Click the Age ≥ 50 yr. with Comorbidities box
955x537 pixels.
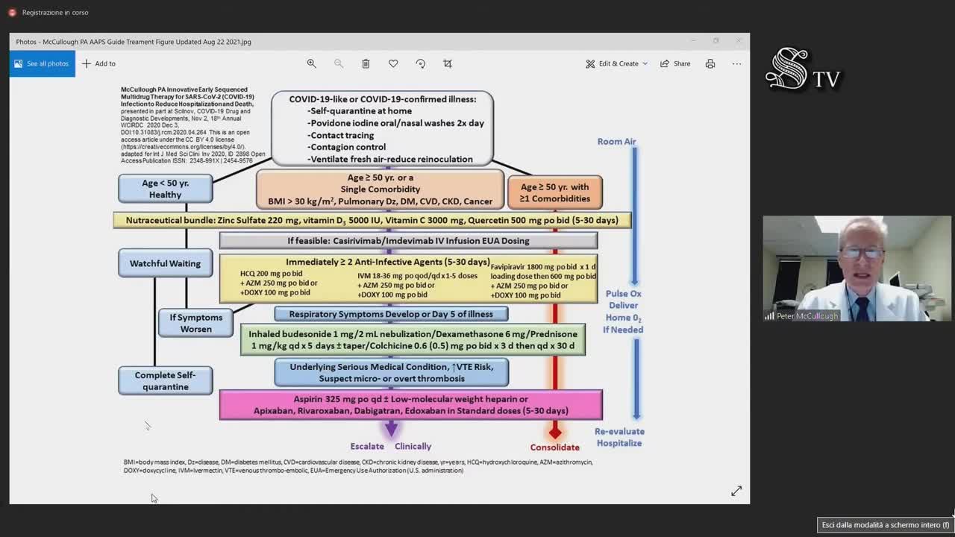pos(554,192)
